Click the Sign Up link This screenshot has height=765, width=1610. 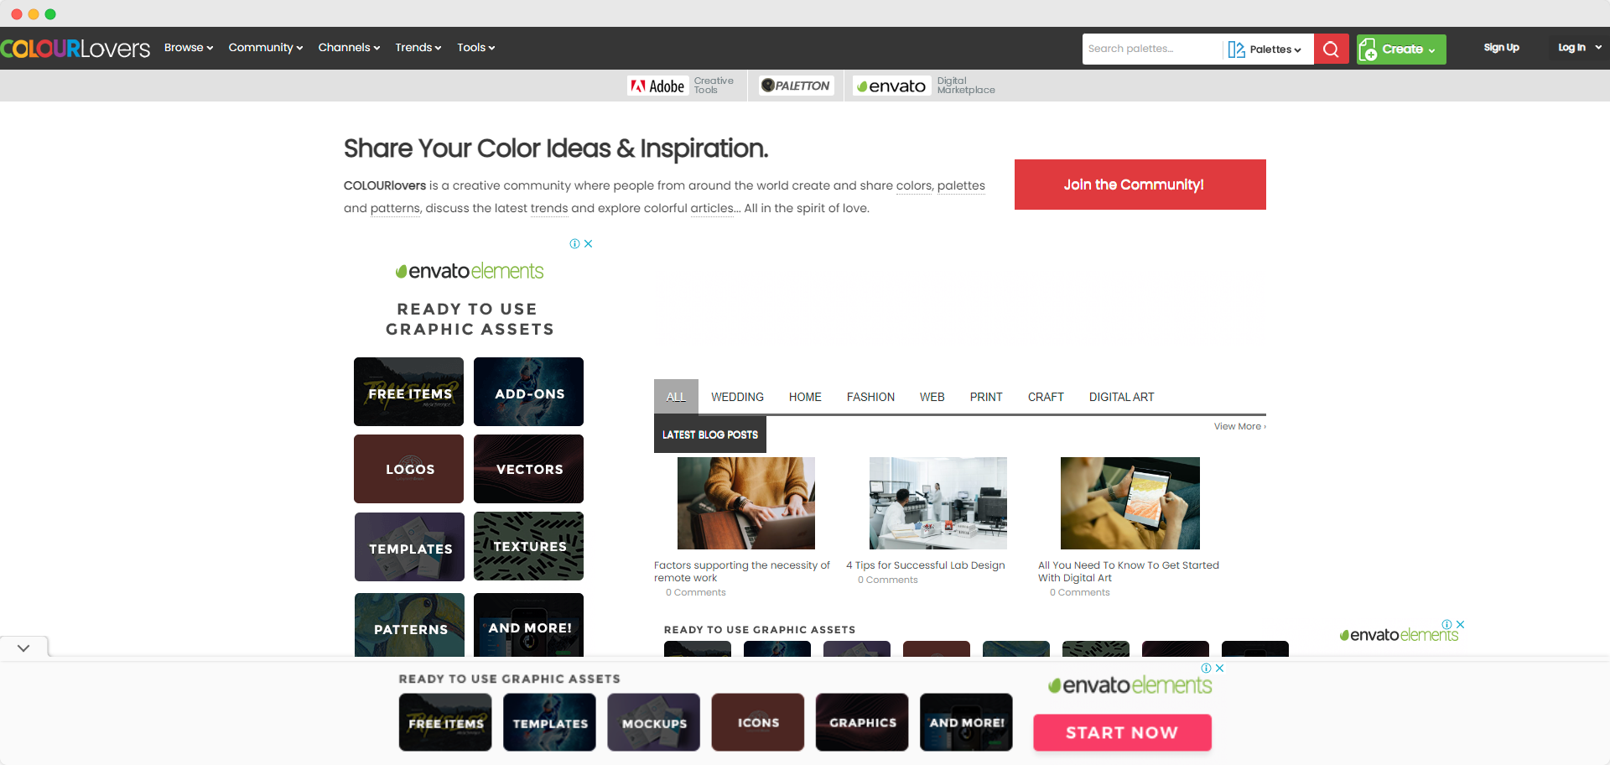[1501, 48]
